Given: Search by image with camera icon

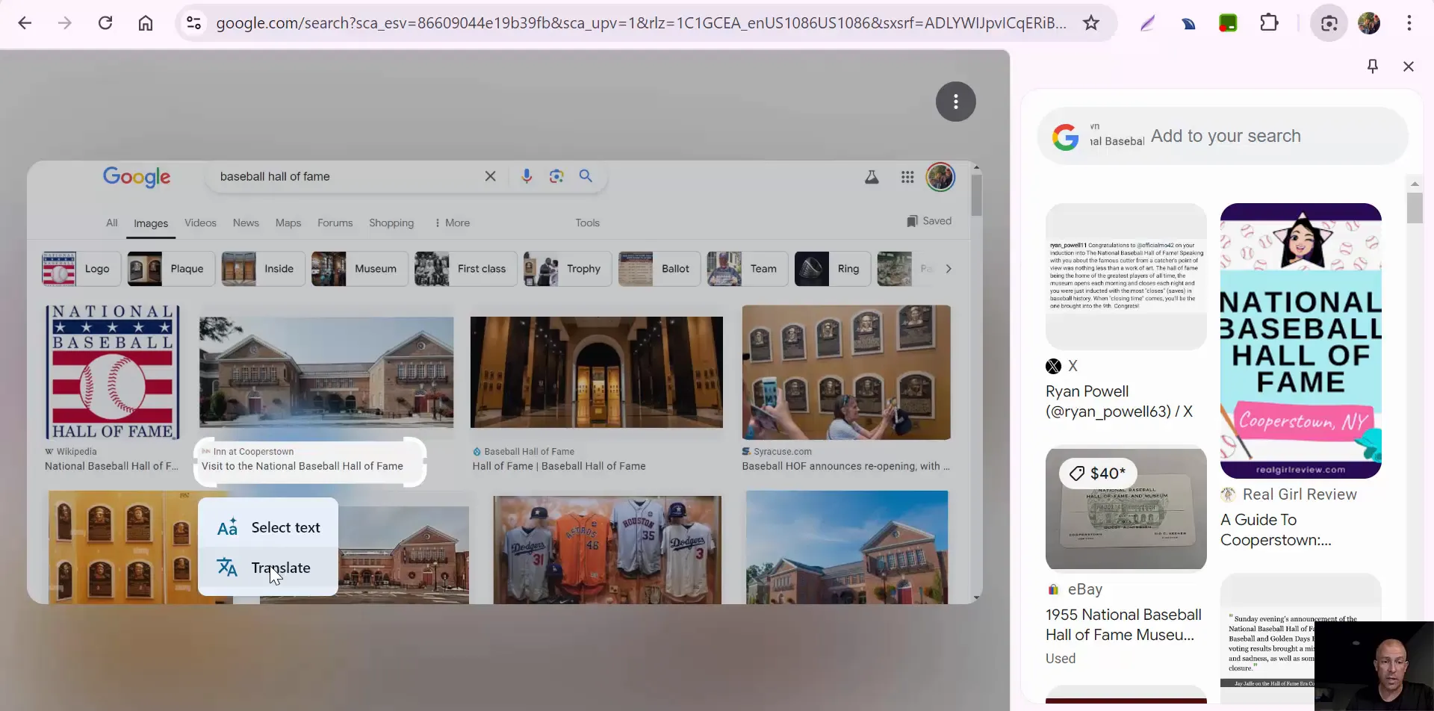Looking at the screenshot, I should pyautogui.click(x=556, y=176).
